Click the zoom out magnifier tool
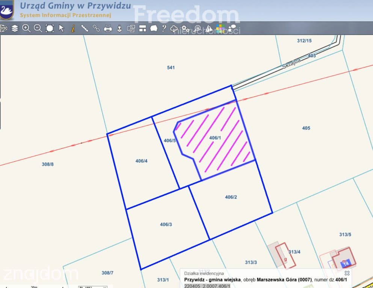This screenshot has width=373, height=288. [x=38, y=28]
